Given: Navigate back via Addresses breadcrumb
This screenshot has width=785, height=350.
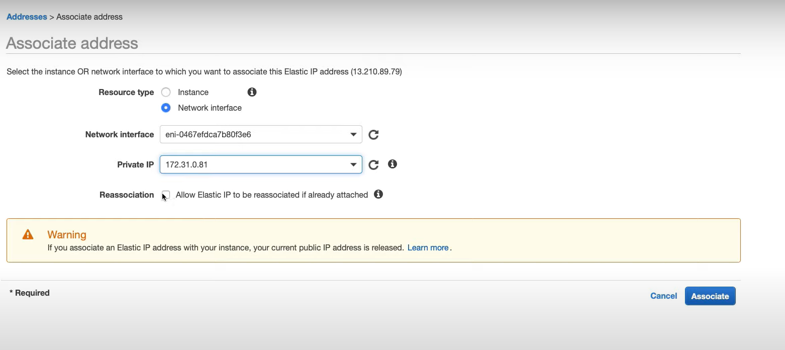Looking at the screenshot, I should pos(27,17).
